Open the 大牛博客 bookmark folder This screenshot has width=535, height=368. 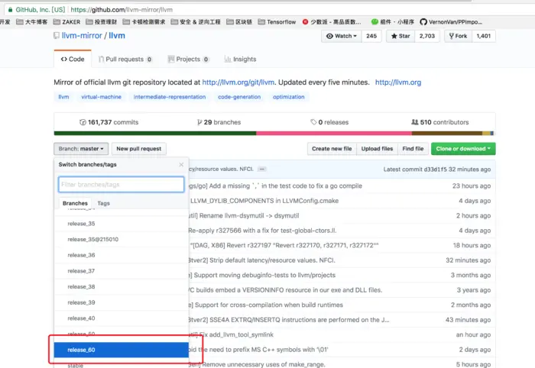coord(32,22)
